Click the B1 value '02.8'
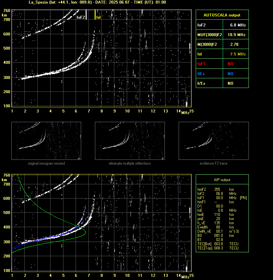 [x=220, y=240]
